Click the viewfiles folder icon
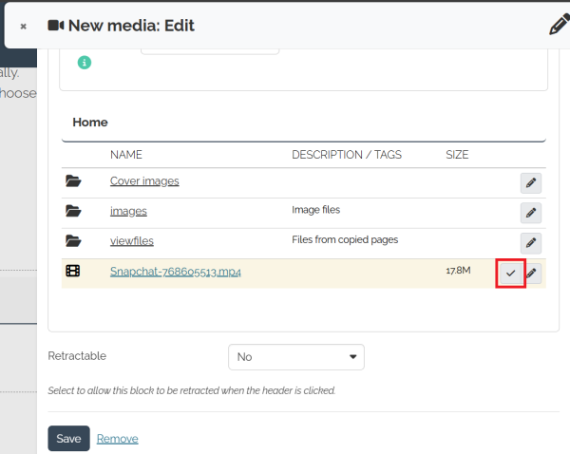Screen dimensions: 570x454 pyautogui.click(x=73, y=241)
